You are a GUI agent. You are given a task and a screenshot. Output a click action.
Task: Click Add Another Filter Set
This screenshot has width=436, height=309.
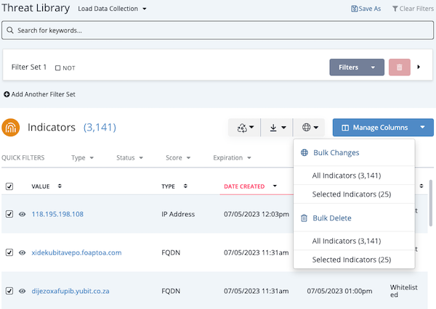[x=39, y=94]
